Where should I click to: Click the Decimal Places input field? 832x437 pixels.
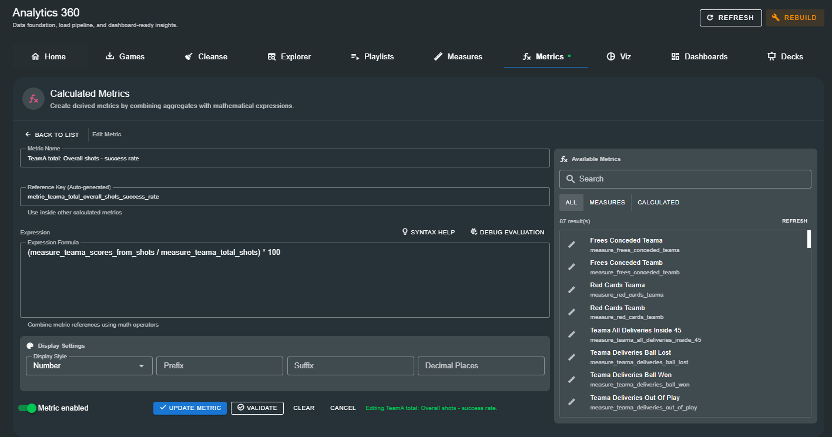click(481, 365)
